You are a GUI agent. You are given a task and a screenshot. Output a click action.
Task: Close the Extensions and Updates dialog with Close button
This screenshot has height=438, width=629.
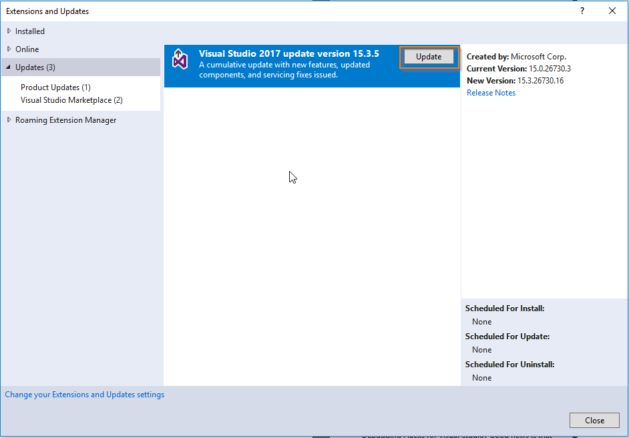pyautogui.click(x=594, y=420)
